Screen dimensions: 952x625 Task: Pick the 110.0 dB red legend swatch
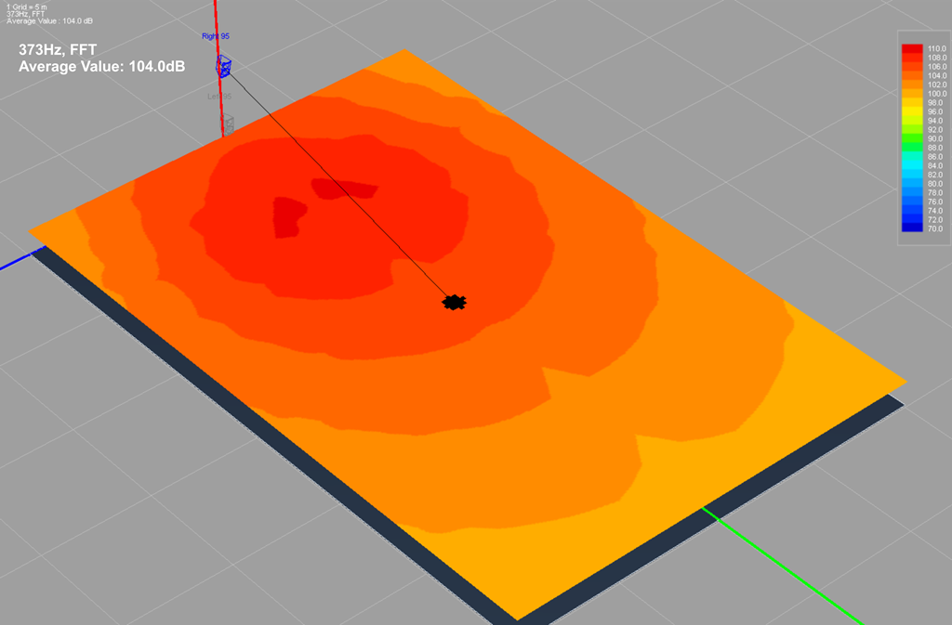point(912,48)
